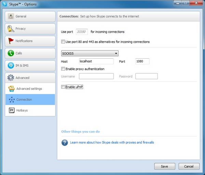Viewport: 205px width, 175px height.
Task: Close the Skype Options window
Action: pos(196,3)
